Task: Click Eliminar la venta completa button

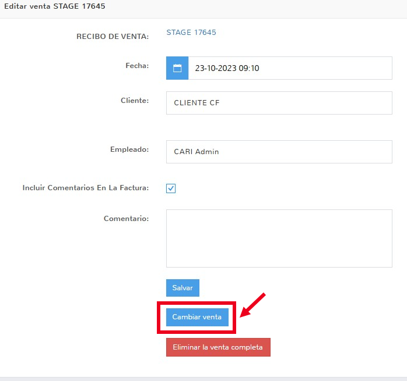Action: click(x=218, y=347)
